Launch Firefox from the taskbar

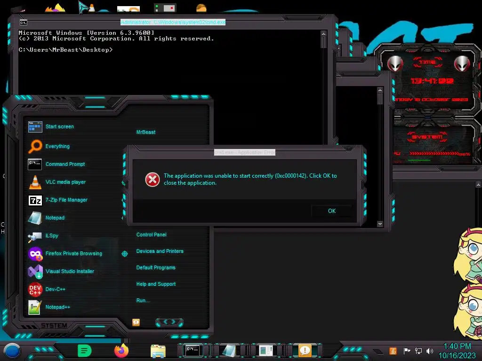(x=121, y=351)
